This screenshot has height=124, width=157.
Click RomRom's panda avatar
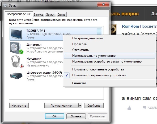click(x=114, y=30)
